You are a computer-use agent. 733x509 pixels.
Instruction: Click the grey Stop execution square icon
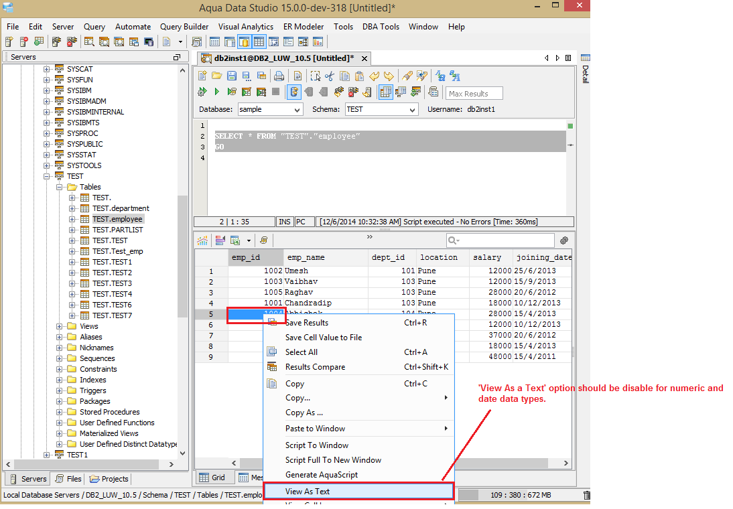(x=276, y=92)
